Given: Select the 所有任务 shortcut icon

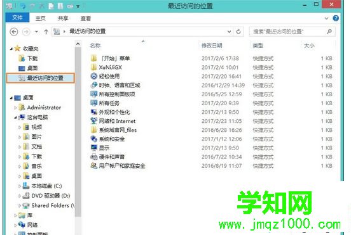Looking at the screenshot, I should tap(94, 103).
